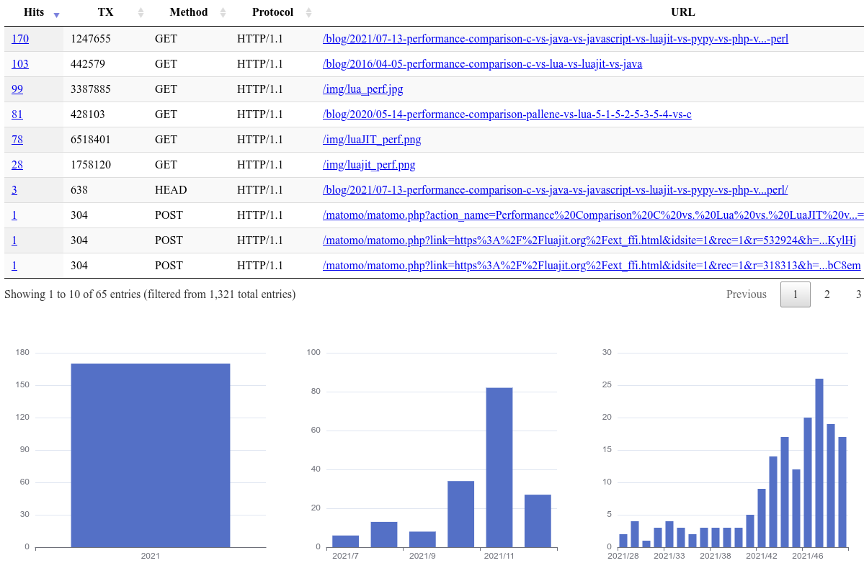Click the 2021 yearly bar in chart
The image size is (864, 563).
[x=150, y=455]
